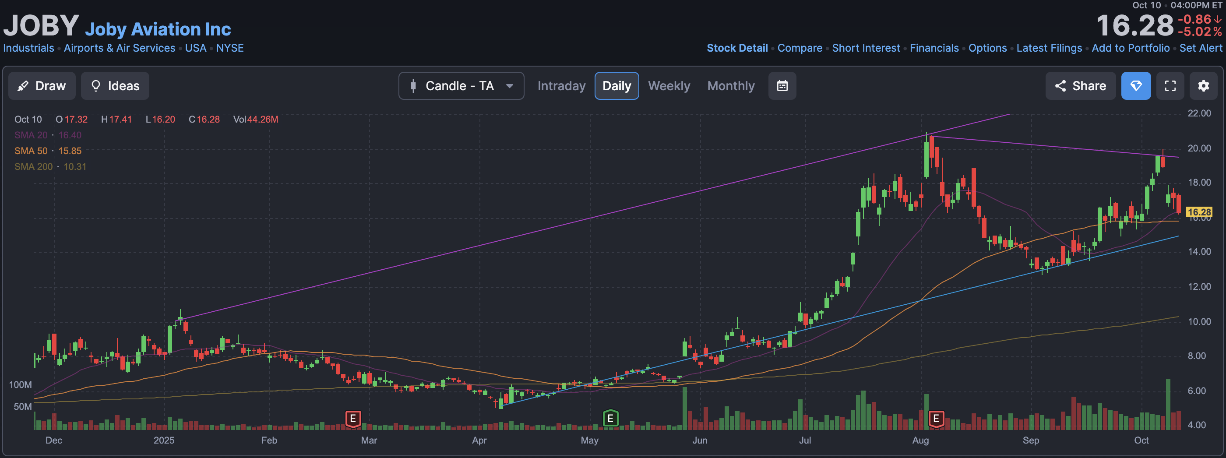Click the 16.28 last price in header
This screenshot has width=1226, height=458.
point(1134,26)
